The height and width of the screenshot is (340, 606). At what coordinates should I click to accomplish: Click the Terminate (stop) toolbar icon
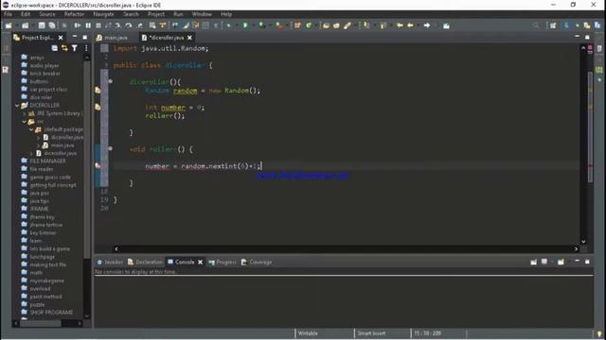[x=98, y=25]
